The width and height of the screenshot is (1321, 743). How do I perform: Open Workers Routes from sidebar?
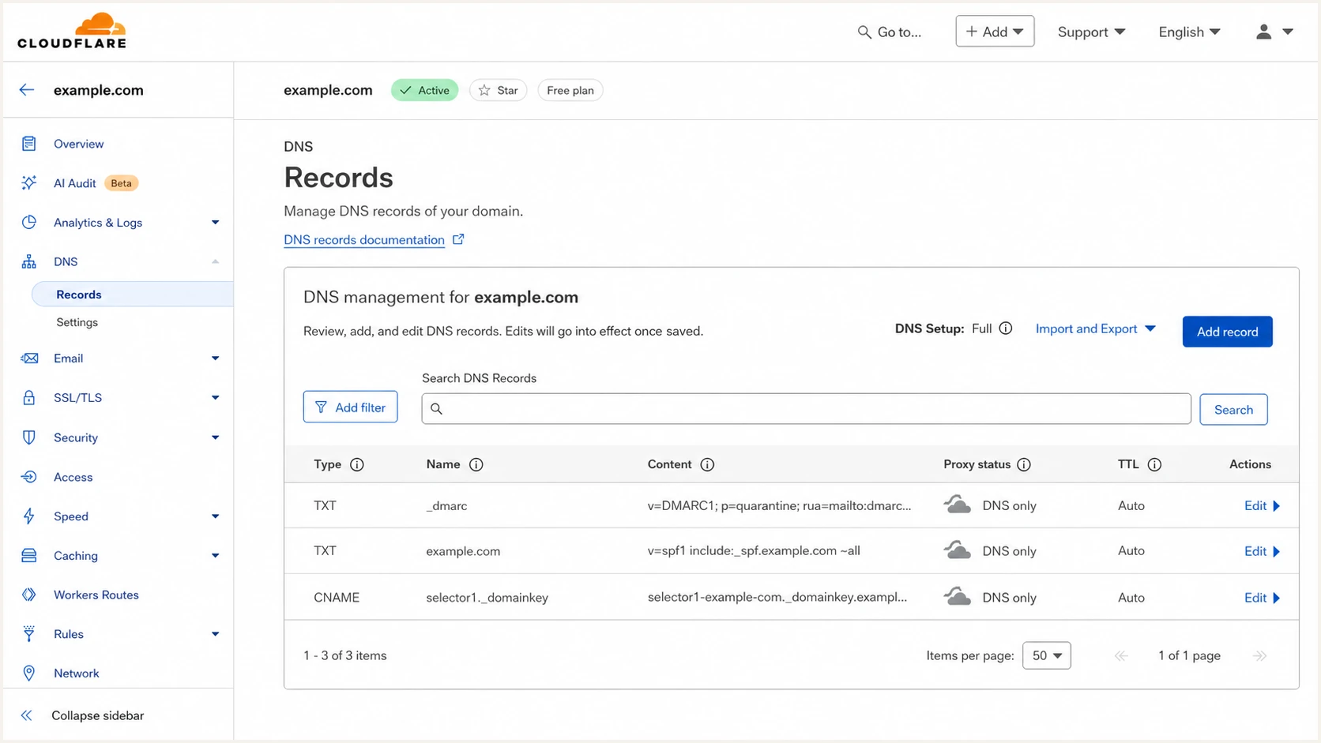click(96, 595)
